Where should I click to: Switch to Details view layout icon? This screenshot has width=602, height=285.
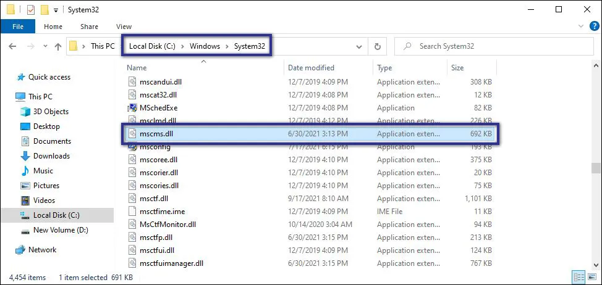pyautogui.click(x=579, y=277)
